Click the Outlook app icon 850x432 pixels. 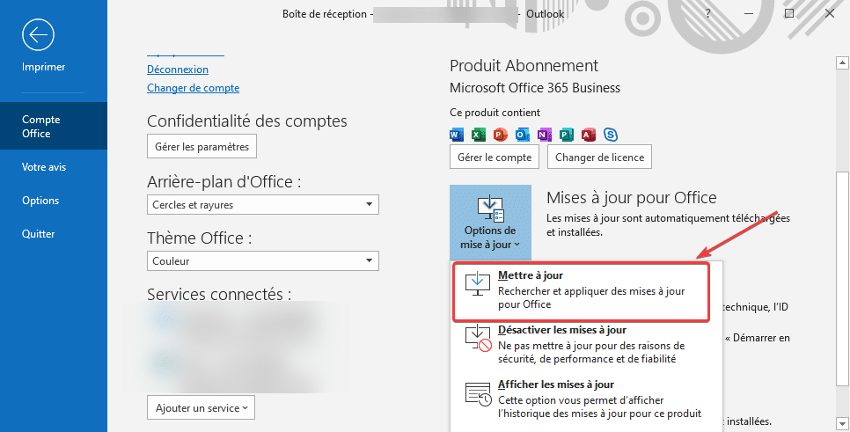coord(523,135)
